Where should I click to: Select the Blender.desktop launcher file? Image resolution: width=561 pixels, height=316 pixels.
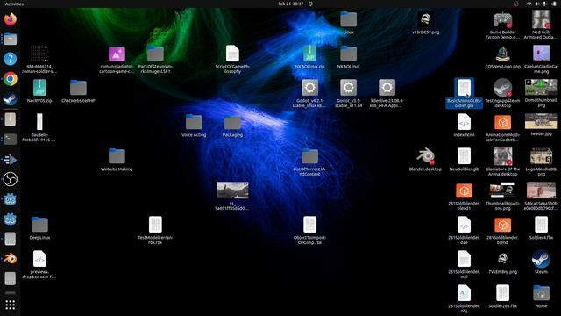coord(425,160)
